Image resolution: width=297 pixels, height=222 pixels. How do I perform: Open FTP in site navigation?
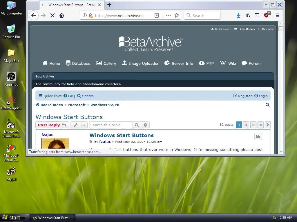[206, 63]
